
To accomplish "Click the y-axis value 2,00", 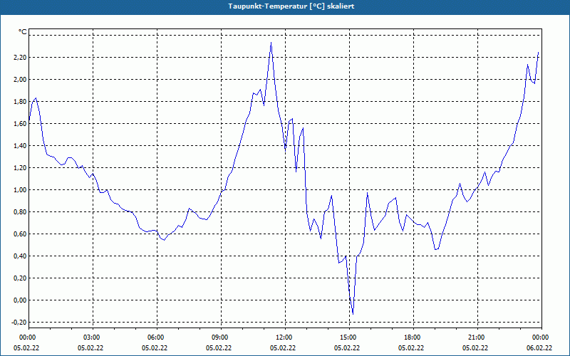I will point(20,80).
